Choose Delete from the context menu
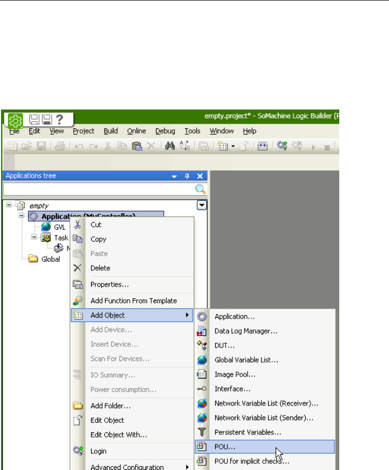Screen dimensions: 389x470 (132, 268)
